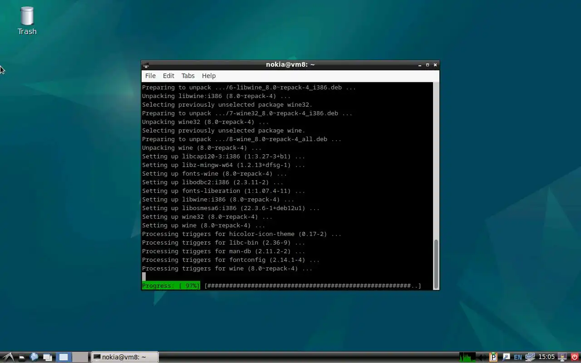This screenshot has height=363, width=581.
Task: Click 'Selecting previously unselected package wine32.' line
Action: click(x=227, y=105)
